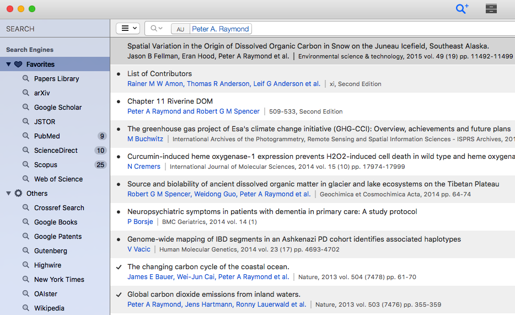Select the Genome-wide mapping of IBD segments result
Image resolution: width=515 pixels, height=315 pixels.
click(313, 244)
